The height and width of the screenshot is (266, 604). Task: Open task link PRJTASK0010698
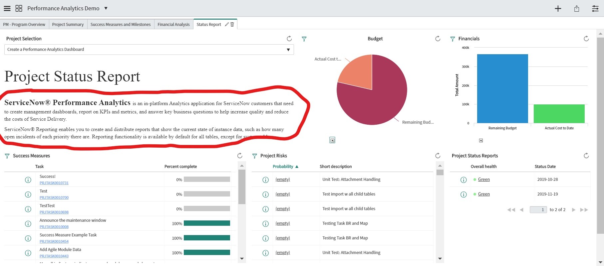(x=54, y=212)
